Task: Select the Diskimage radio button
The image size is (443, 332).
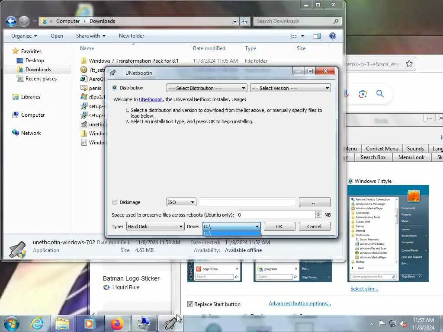Action: pyautogui.click(x=115, y=202)
